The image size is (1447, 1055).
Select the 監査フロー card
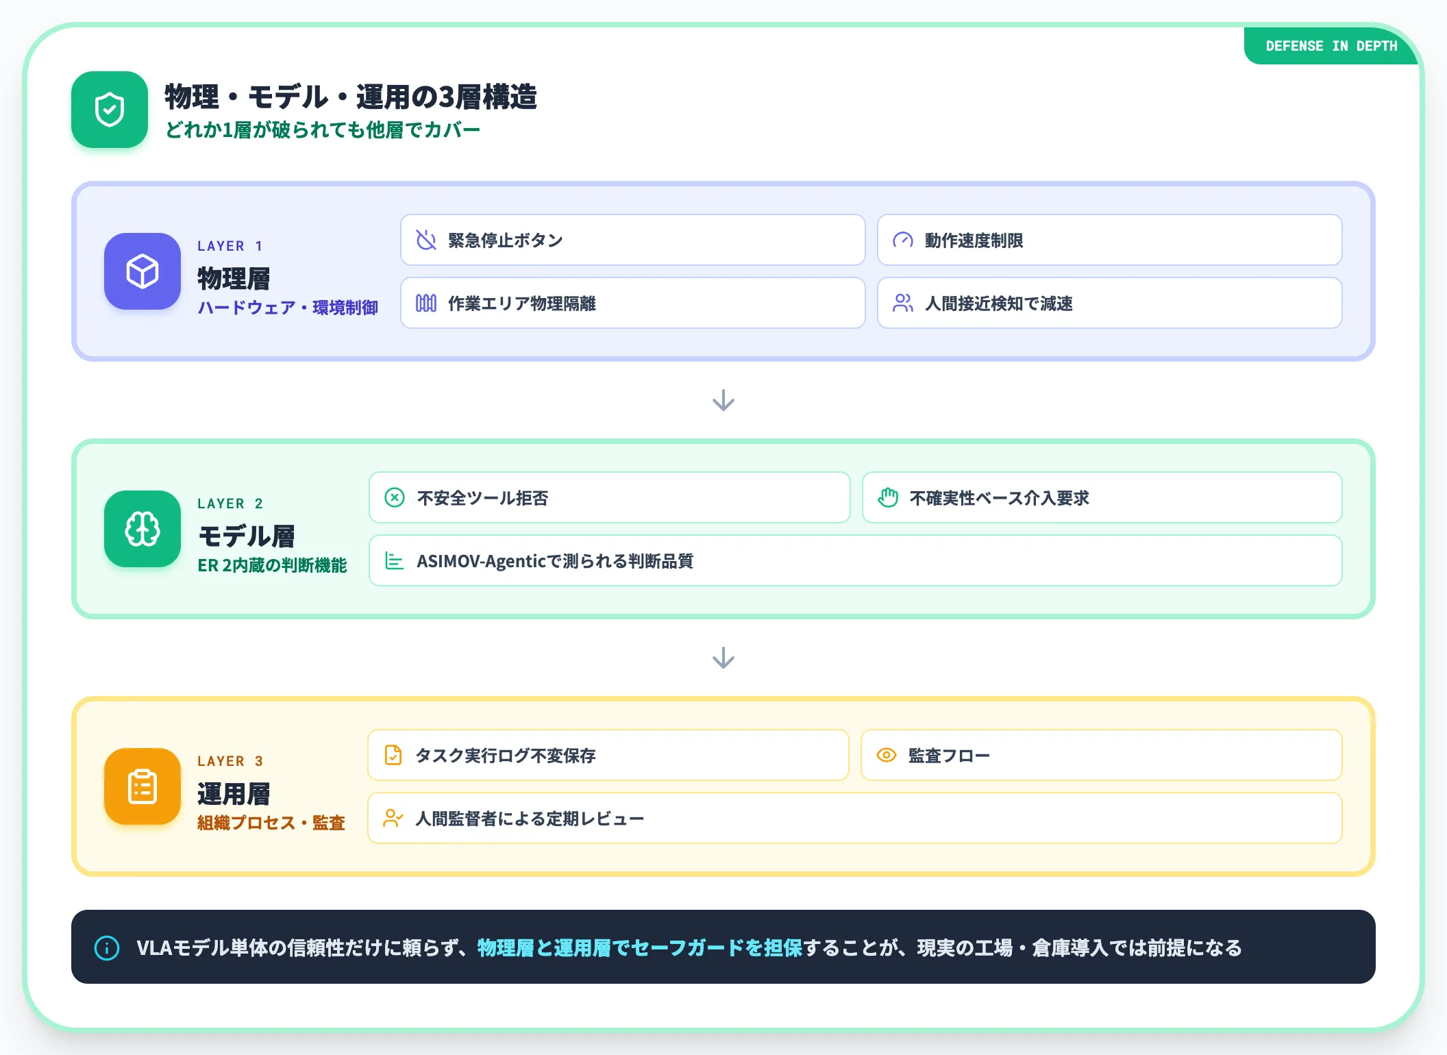(x=1102, y=755)
